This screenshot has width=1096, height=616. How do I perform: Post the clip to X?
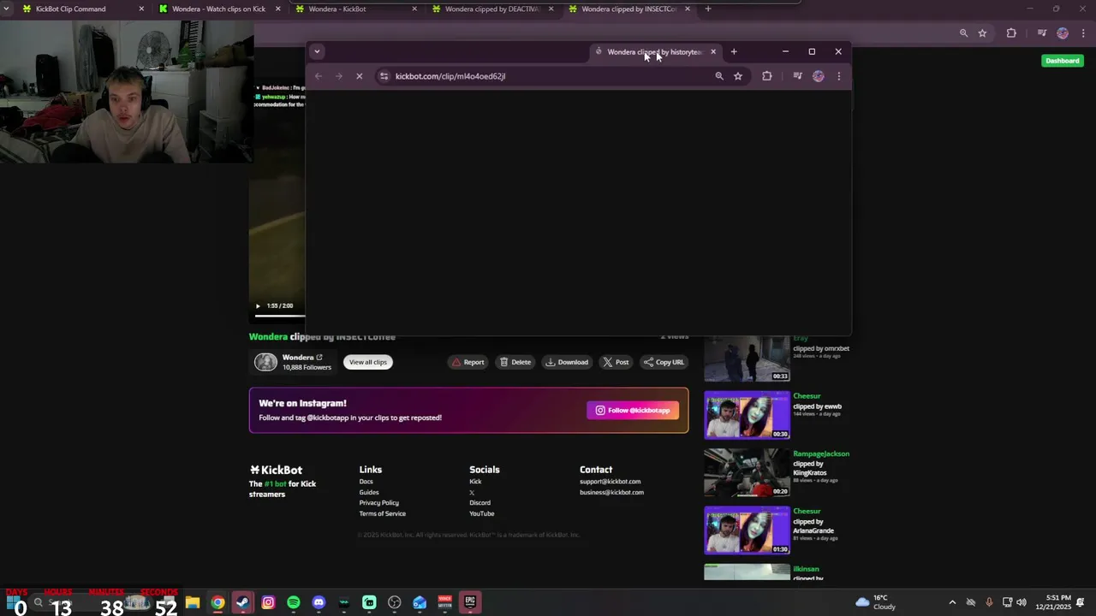616,362
